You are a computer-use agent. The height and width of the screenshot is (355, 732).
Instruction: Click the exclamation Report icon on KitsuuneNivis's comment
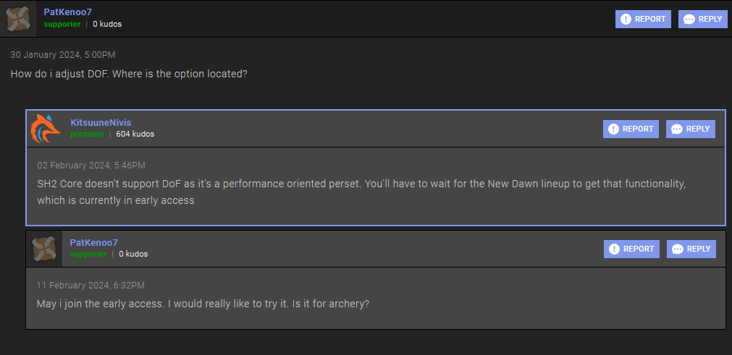click(614, 129)
